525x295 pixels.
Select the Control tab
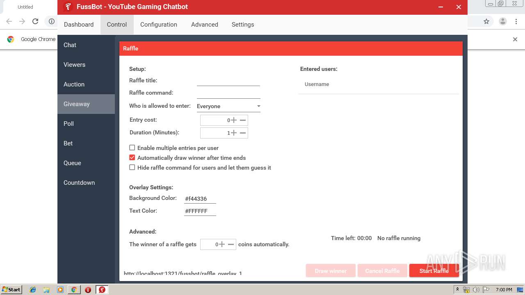point(117,25)
